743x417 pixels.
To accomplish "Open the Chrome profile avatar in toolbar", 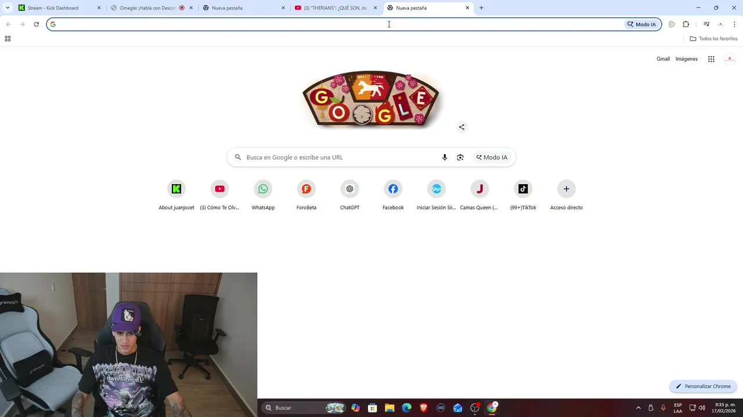I will pos(720,24).
